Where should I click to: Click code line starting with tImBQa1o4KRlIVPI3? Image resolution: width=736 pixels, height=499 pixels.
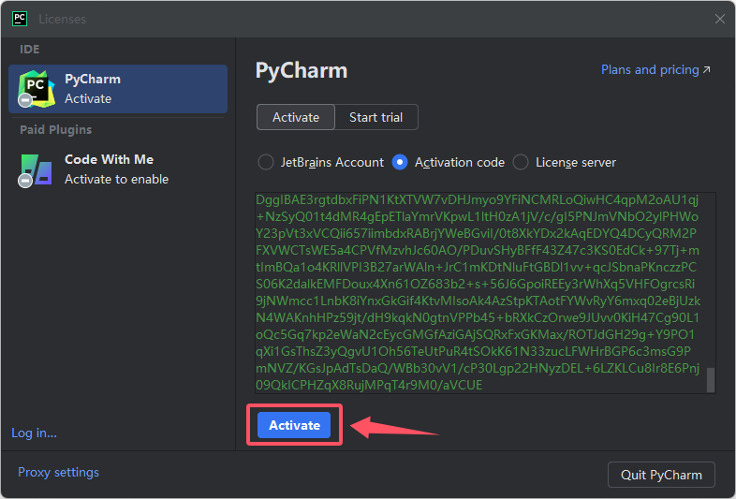tap(476, 267)
